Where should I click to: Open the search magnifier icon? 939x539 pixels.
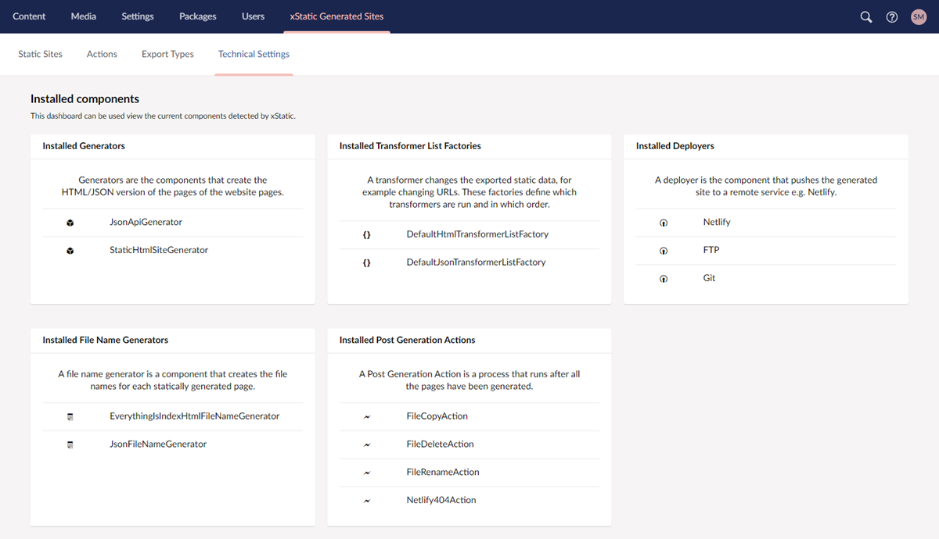coord(866,16)
